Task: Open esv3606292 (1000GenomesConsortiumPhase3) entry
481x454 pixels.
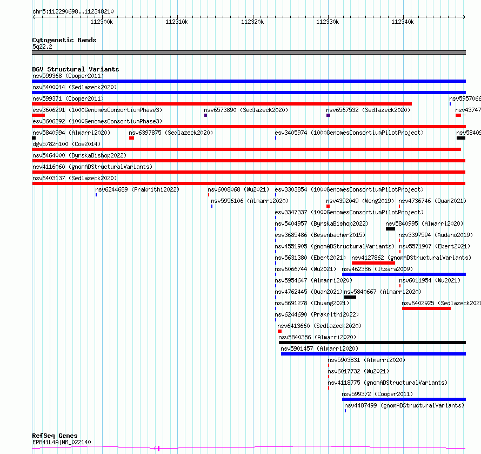Action: coord(97,121)
